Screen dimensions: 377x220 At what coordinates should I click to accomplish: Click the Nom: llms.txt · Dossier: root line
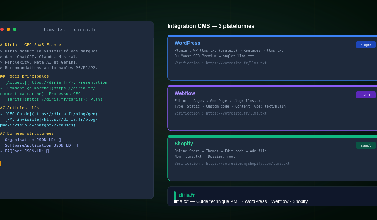tap(205, 156)
